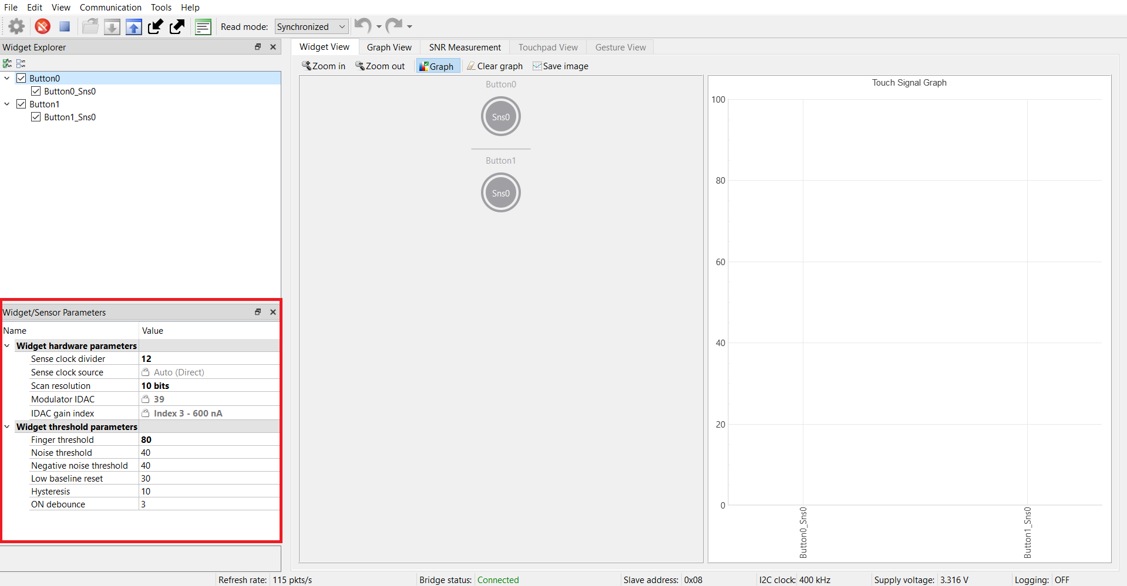Switch to the Gesture View tab

(x=620, y=47)
